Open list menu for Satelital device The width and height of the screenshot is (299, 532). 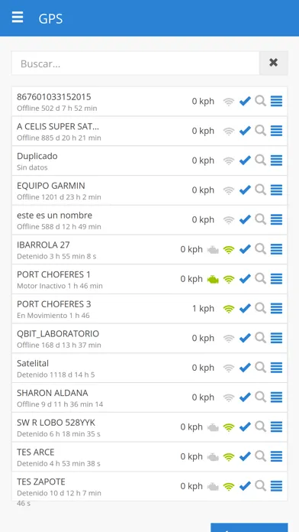point(276,368)
